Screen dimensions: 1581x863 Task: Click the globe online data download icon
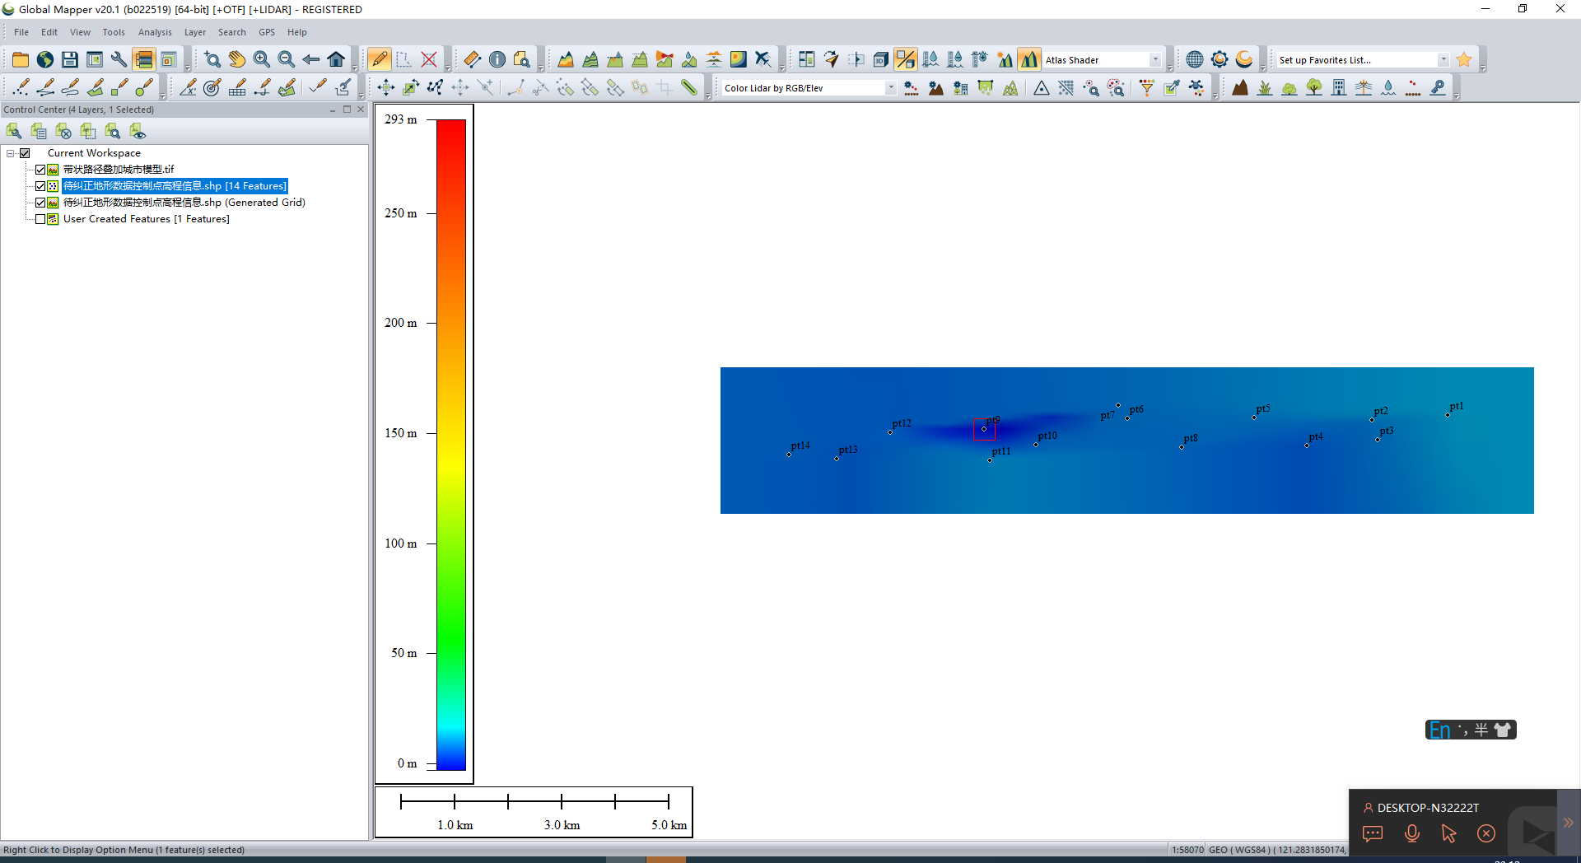45,59
